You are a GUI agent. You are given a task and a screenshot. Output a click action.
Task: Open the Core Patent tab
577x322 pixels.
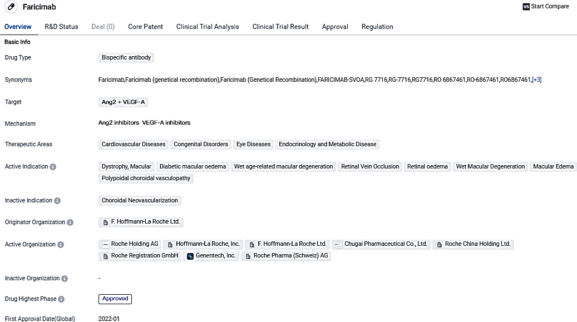point(145,27)
